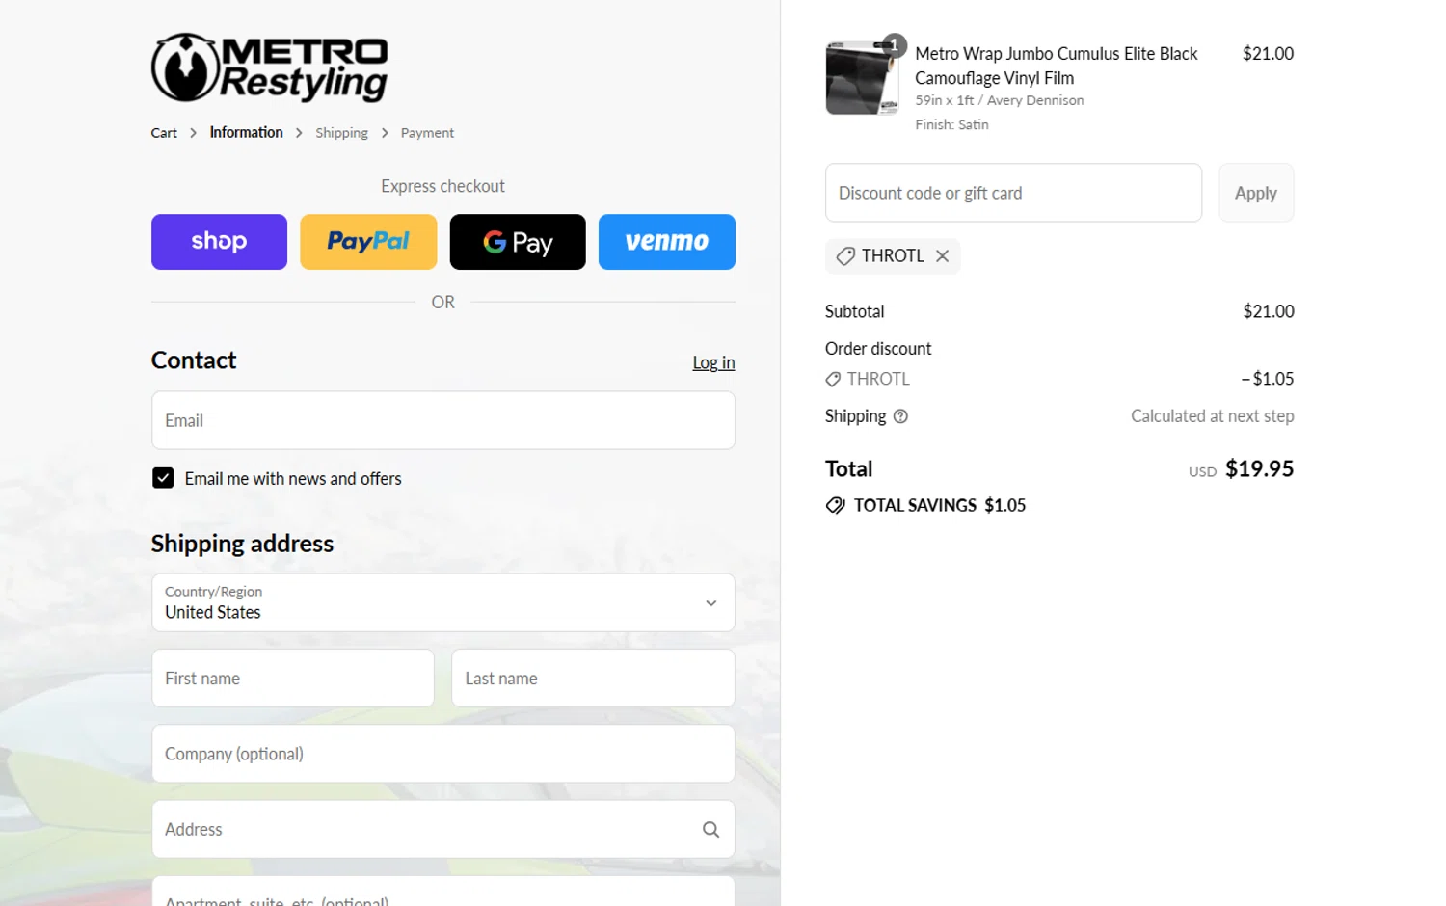Image resolution: width=1446 pixels, height=906 pixels.
Task: Click the 'Finish: Satin' product detail
Action: click(951, 124)
